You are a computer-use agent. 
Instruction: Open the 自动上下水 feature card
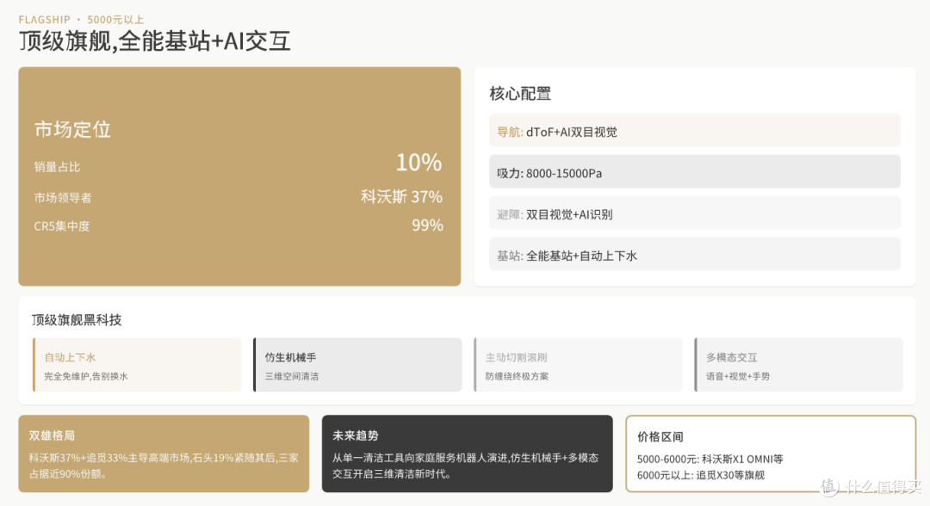tap(137, 365)
